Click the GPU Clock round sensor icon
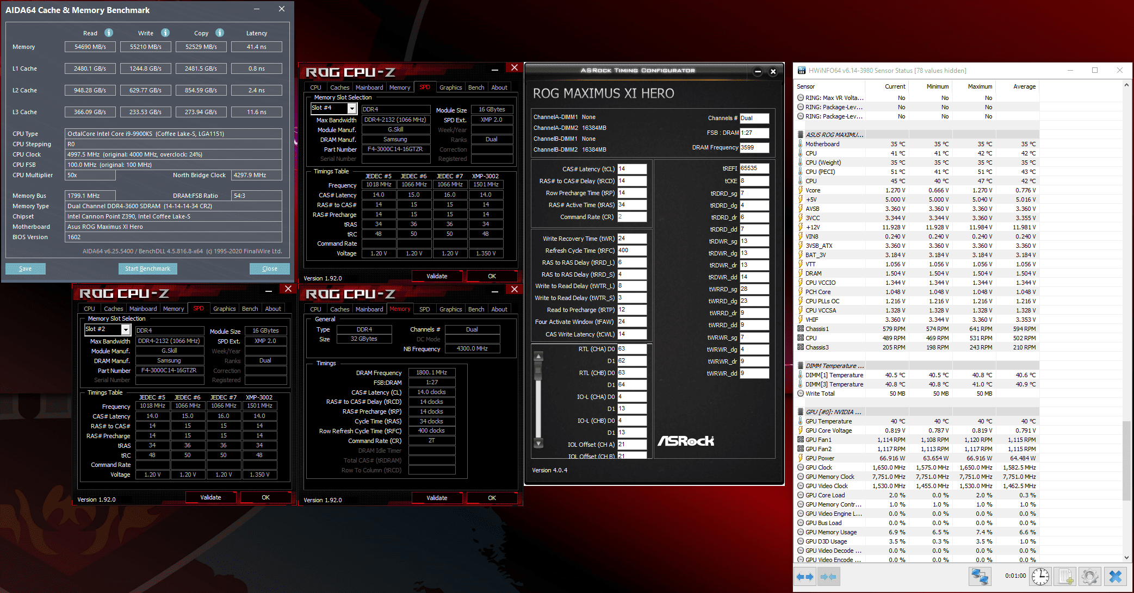The image size is (1134, 593). pos(801,467)
